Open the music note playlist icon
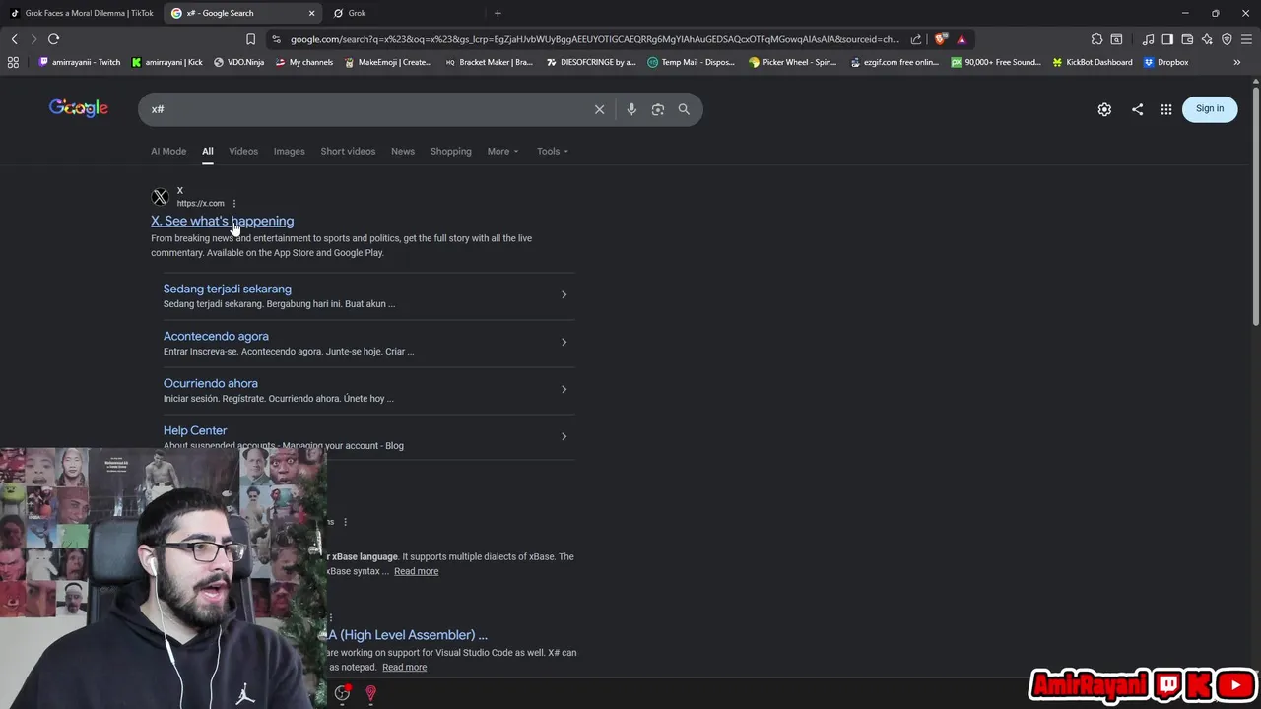The height and width of the screenshot is (709, 1261). [1148, 39]
